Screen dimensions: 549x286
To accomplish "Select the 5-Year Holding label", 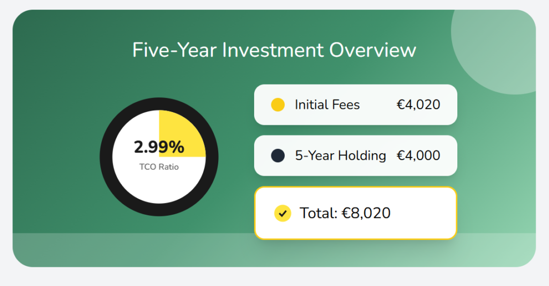I will tap(340, 156).
